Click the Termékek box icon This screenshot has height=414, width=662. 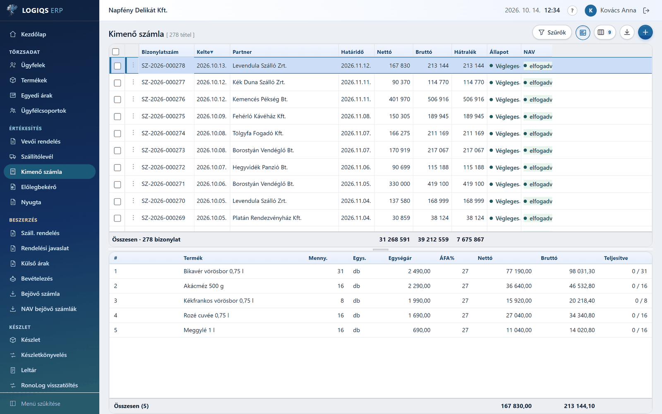[x=13, y=80]
